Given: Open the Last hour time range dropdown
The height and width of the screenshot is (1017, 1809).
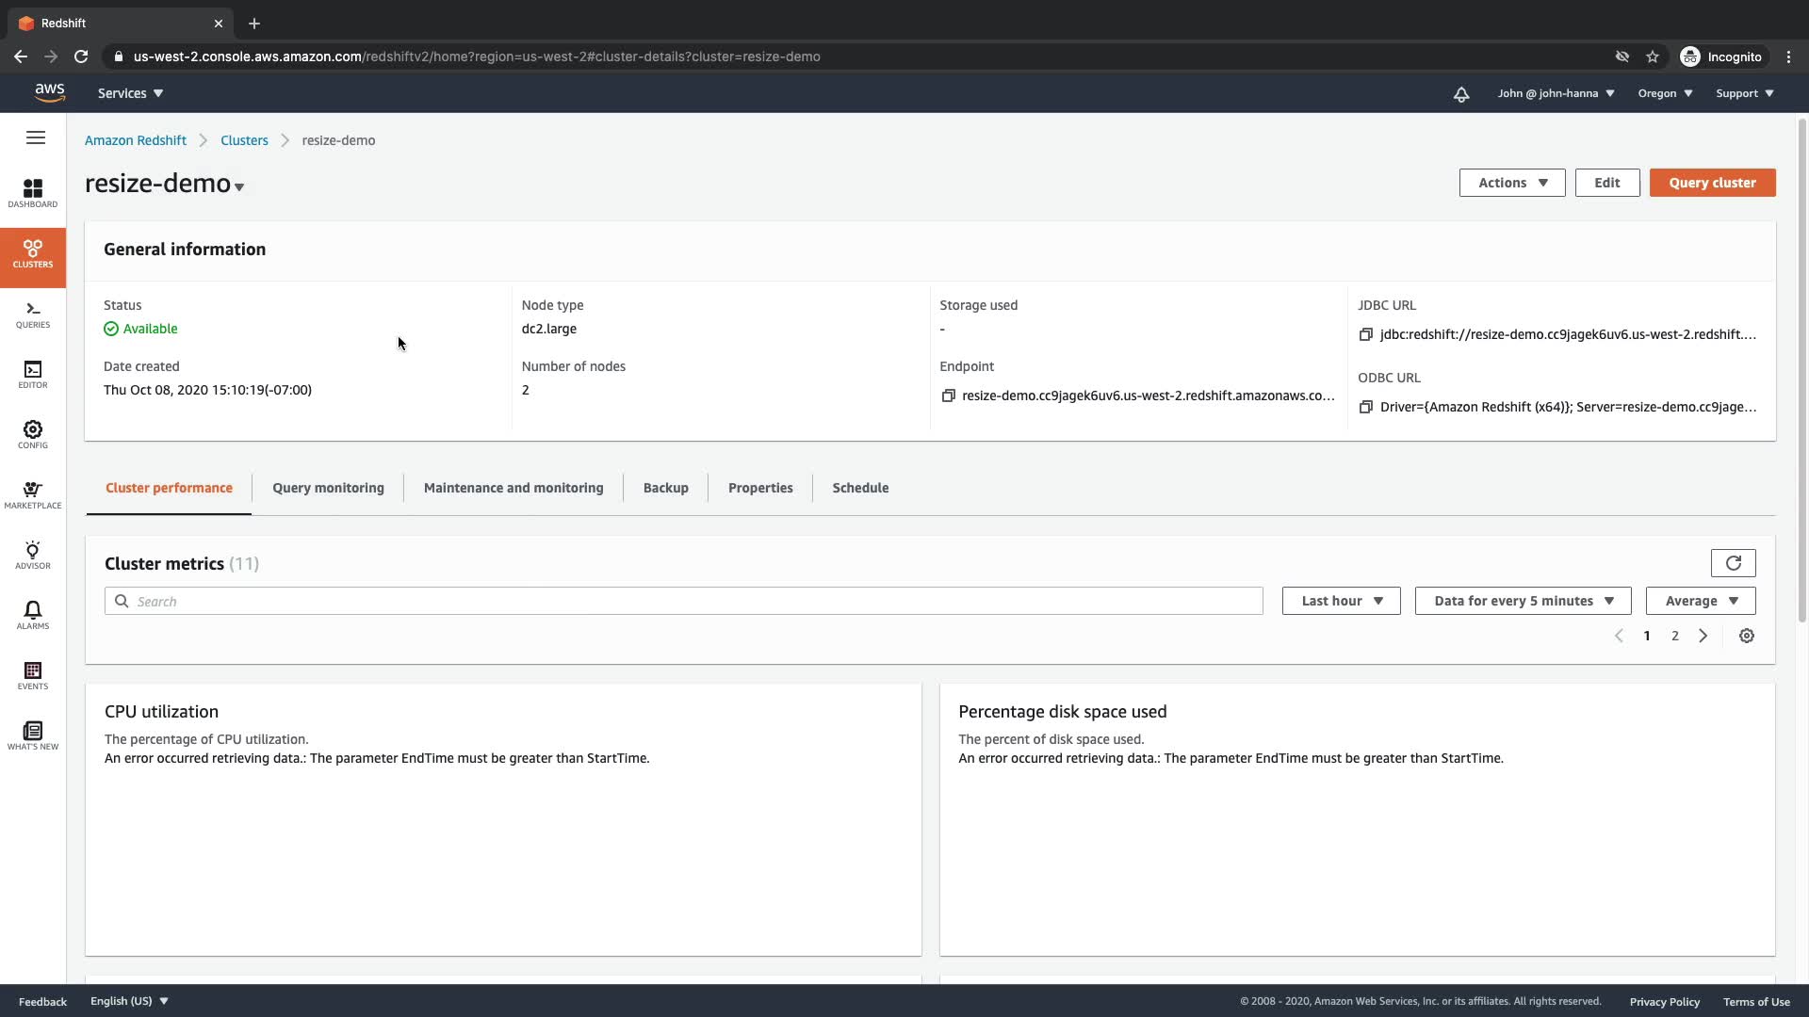Looking at the screenshot, I should [x=1341, y=601].
